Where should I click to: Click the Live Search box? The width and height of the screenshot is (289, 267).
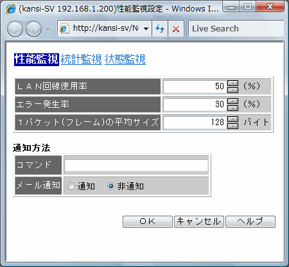pyautogui.click(x=236, y=29)
